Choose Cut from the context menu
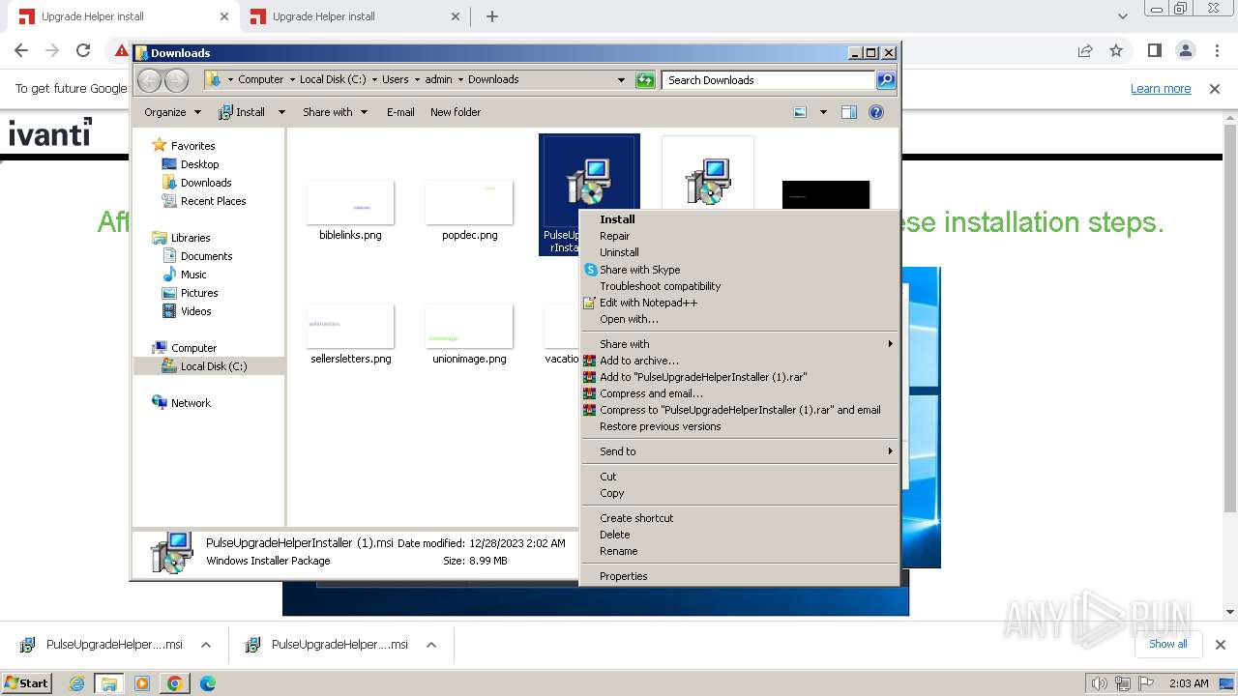 607,477
